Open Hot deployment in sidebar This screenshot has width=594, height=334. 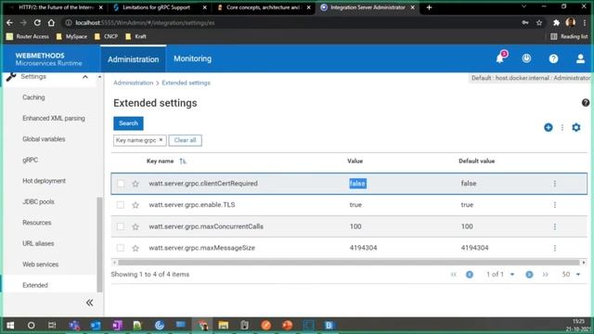click(x=44, y=181)
